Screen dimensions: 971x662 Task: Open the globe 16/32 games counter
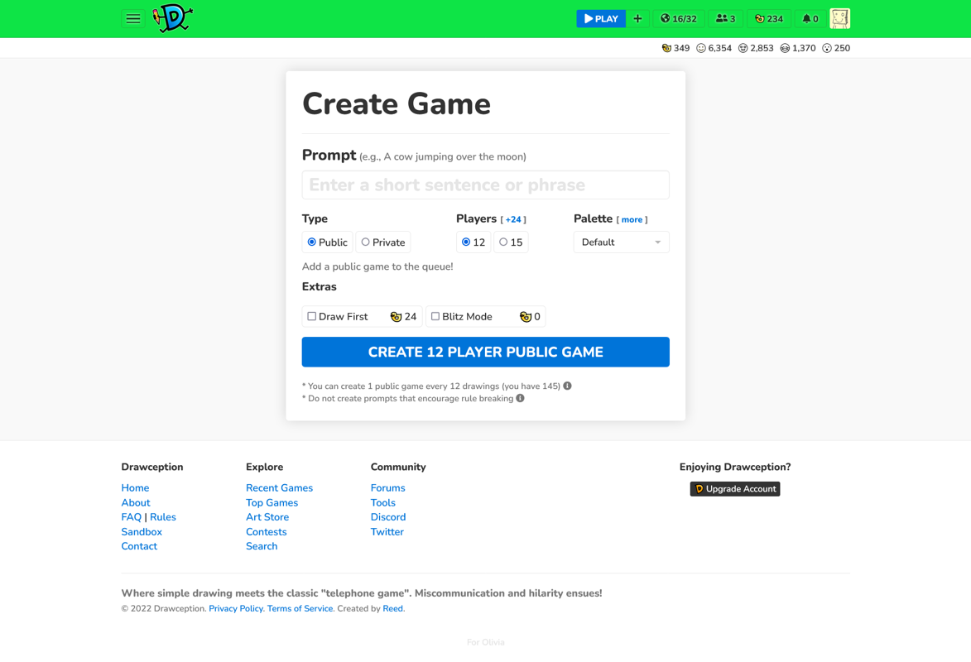678,18
